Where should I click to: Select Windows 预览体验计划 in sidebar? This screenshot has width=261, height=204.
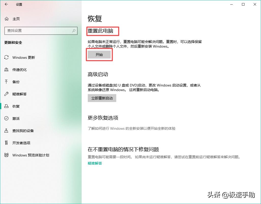(x=7, y=155)
